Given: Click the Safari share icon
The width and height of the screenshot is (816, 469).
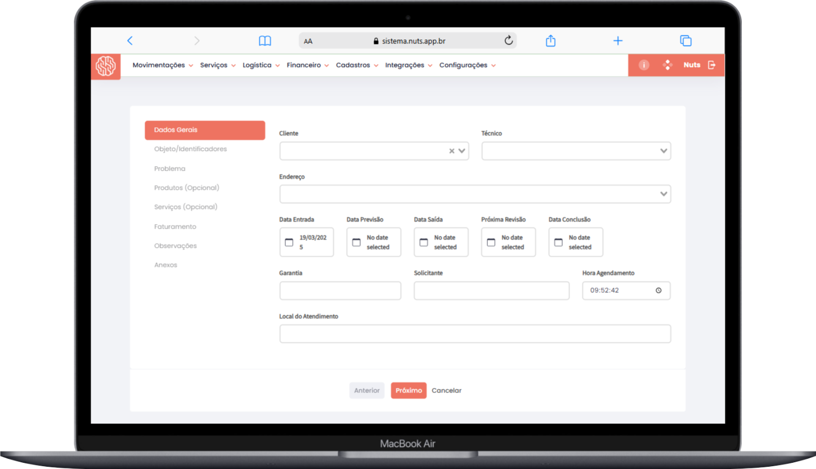Looking at the screenshot, I should [550, 41].
